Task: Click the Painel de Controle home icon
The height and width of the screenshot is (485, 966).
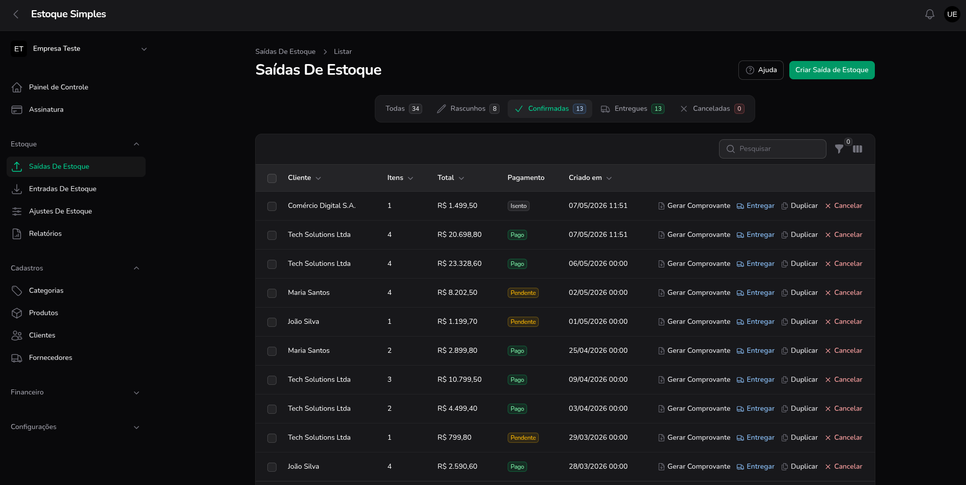Action: pos(17,87)
